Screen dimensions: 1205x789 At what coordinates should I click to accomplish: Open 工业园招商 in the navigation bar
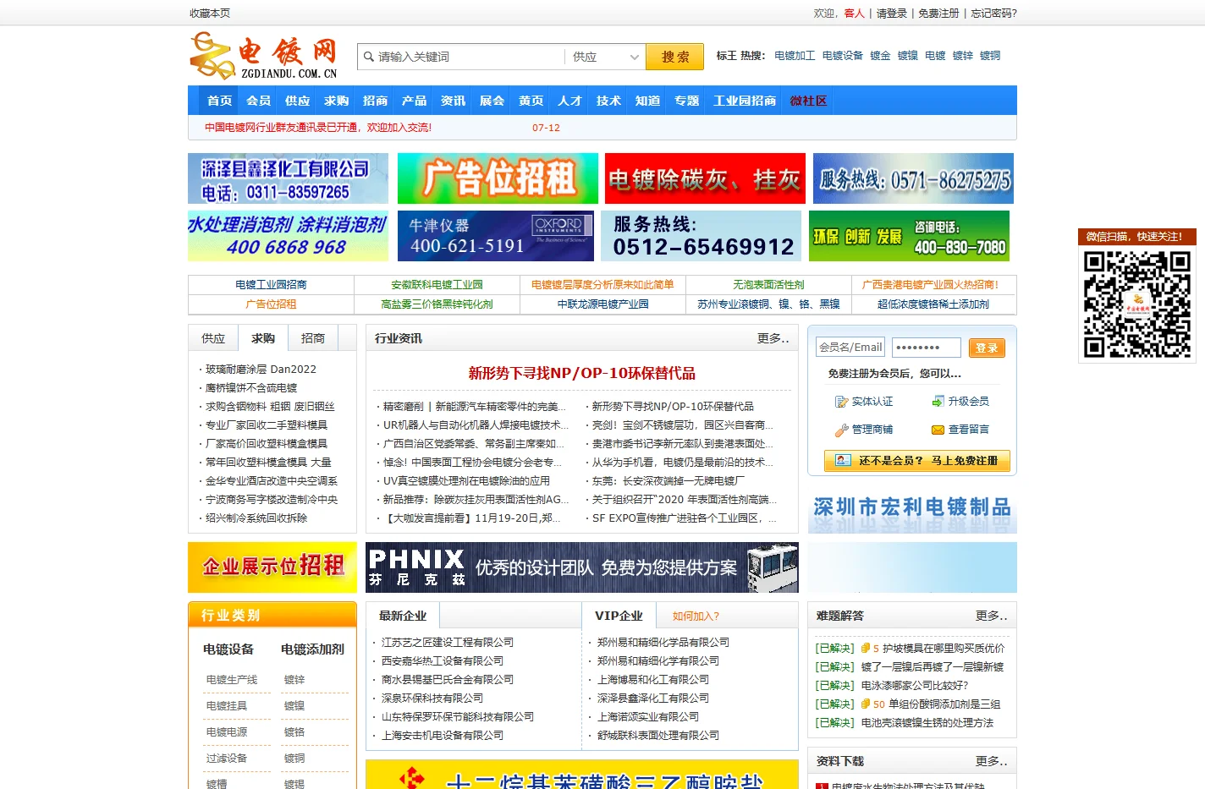click(745, 101)
